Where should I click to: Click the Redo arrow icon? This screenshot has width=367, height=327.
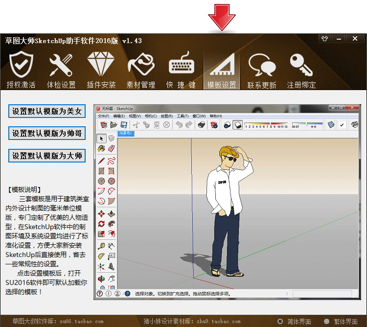point(189,125)
